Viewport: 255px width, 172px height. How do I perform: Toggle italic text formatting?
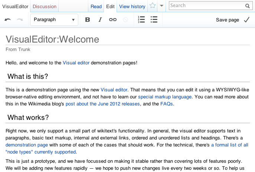coord(100,20)
